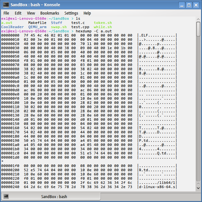This screenshot has width=202, height=202.
Task: Select the 'SandBox : bash' tab
Action: [x=51, y=196]
